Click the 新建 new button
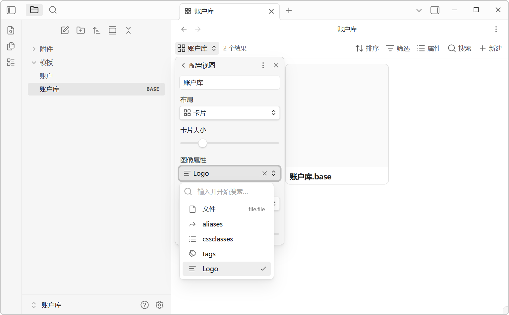The width and height of the screenshot is (509, 315). point(491,48)
